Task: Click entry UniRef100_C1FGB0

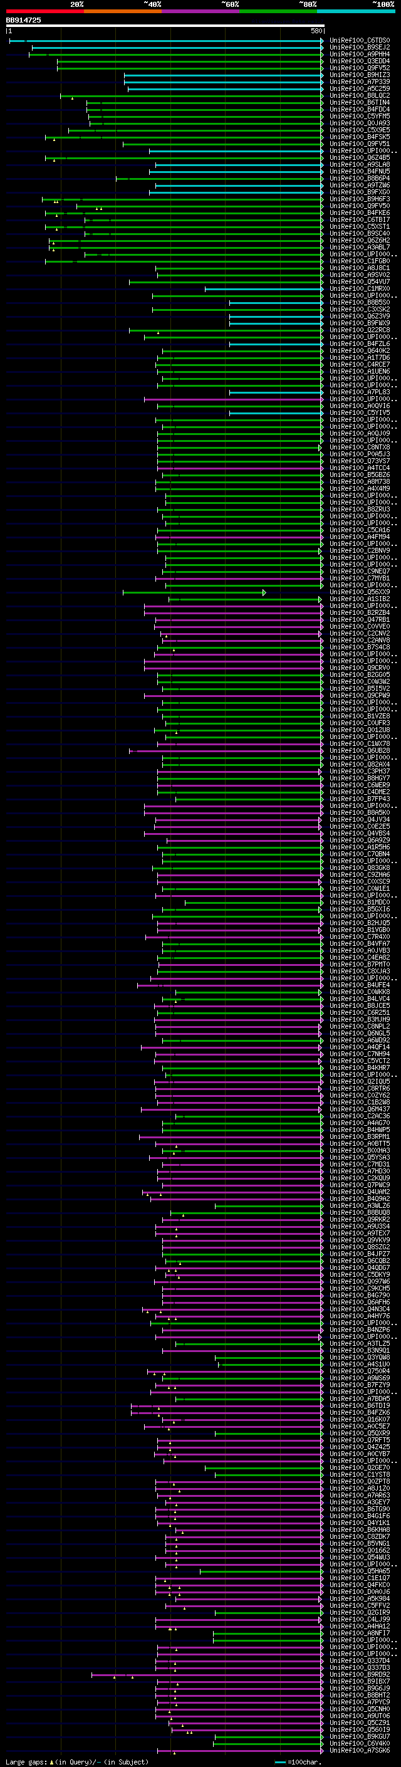Action: point(360,261)
